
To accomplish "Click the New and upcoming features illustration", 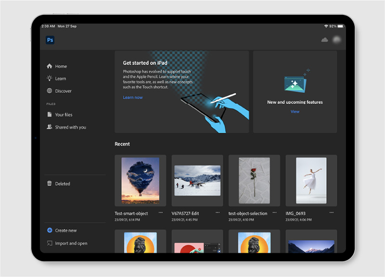I will pos(296,81).
